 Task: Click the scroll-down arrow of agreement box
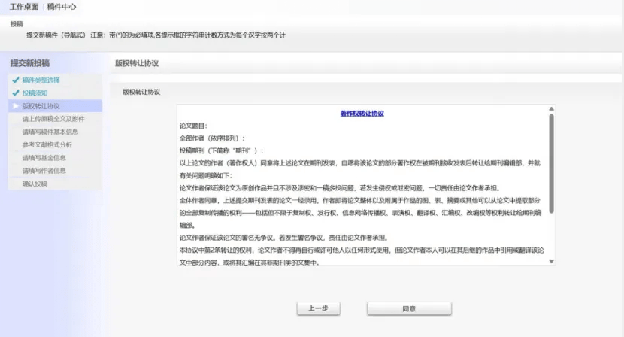pyautogui.click(x=551, y=261)
